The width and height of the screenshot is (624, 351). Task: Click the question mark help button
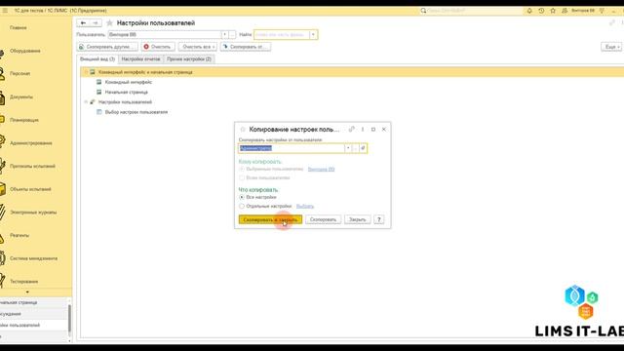[x=379, y=219]
